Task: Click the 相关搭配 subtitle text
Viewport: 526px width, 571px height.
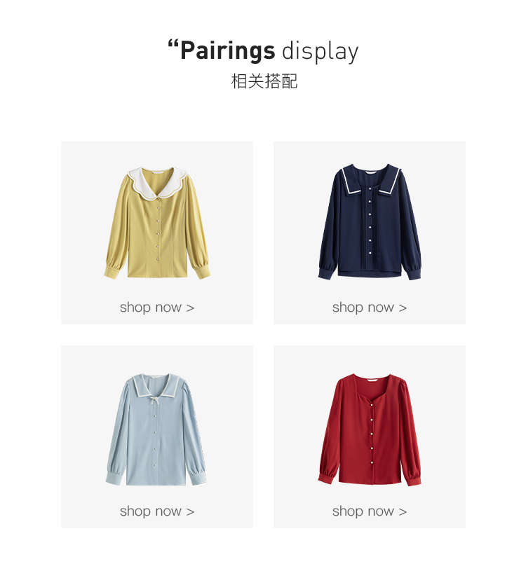Action: point(264,81)
